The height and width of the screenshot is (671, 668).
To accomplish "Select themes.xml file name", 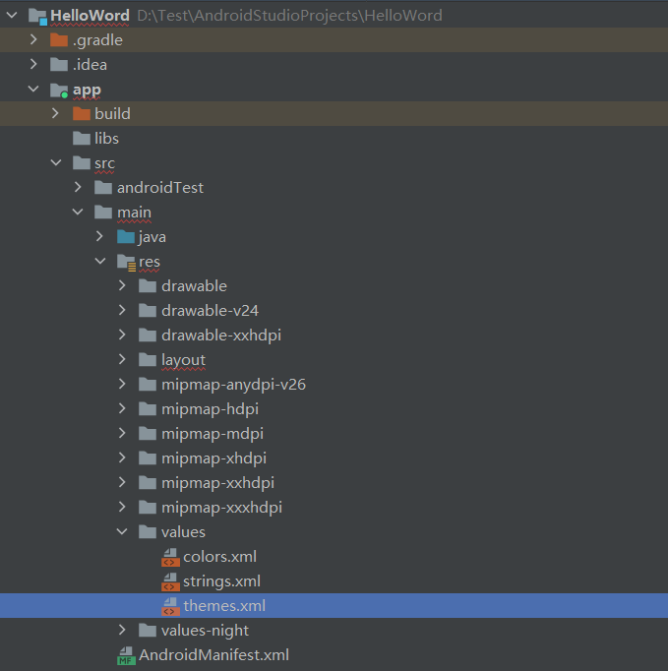I will tap(224, 606).
